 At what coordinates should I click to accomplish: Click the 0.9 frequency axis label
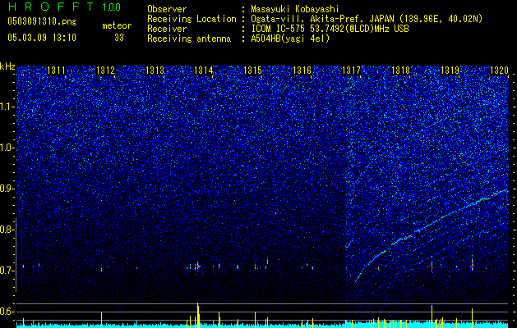pos(7,189)
